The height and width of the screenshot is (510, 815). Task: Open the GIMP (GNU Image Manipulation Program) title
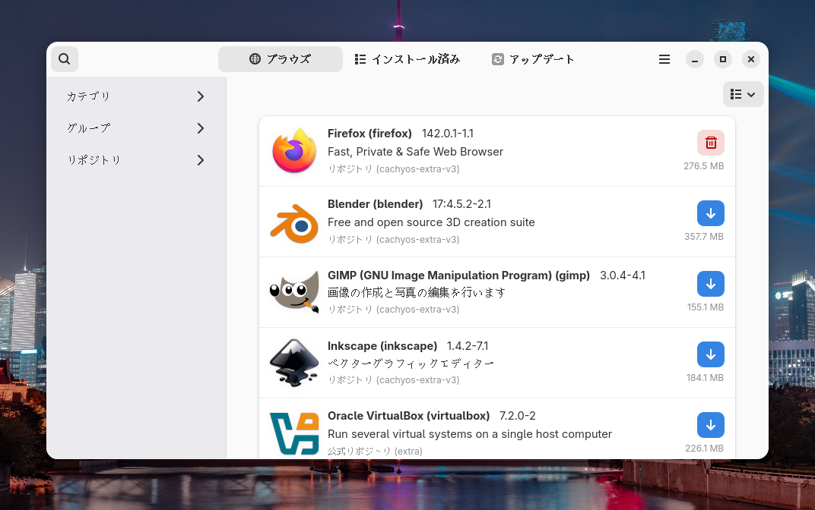(458, 275)
